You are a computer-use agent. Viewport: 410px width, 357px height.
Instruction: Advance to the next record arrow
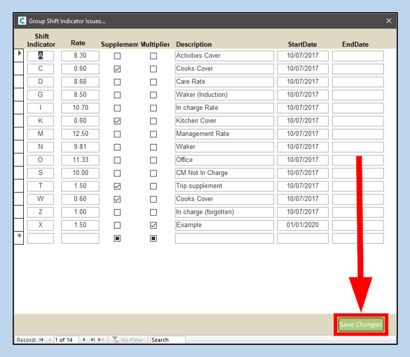[x=84, y=340]
